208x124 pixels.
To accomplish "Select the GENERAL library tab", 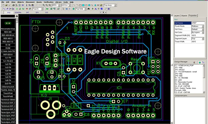I will point(18,12).
